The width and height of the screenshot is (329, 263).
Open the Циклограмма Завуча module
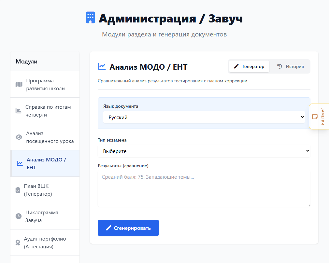pyautogui.click(x=45, y=216)
